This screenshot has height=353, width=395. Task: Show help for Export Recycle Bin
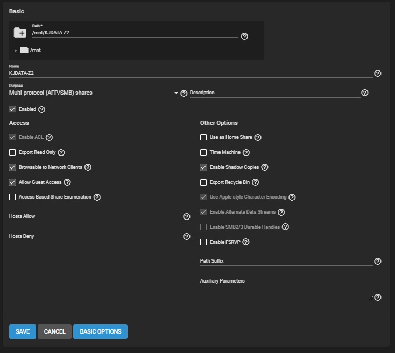255,182
